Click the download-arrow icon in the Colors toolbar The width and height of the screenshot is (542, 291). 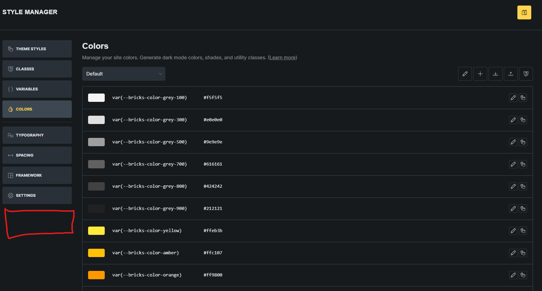click(495, 74)
